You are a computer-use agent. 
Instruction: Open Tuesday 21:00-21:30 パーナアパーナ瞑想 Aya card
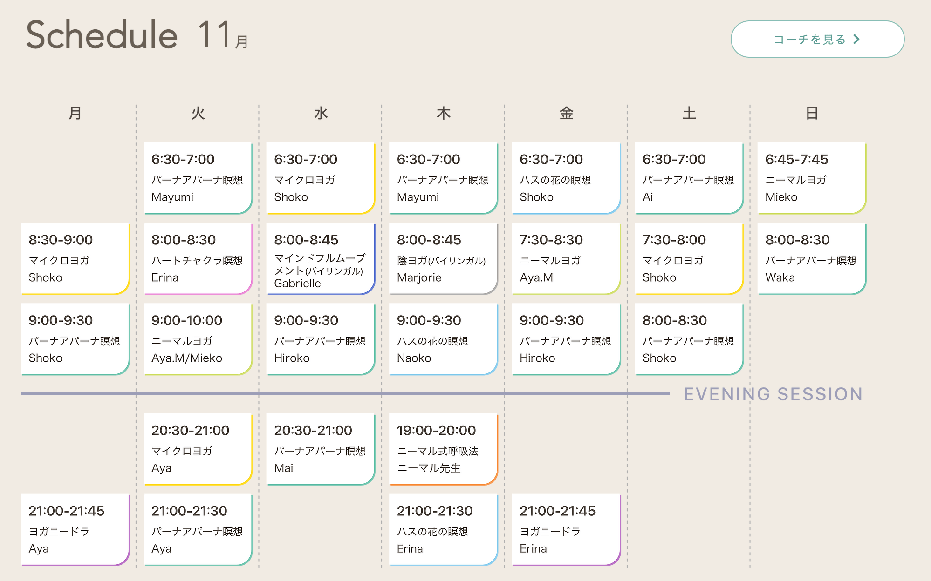[x=198, y=530]
